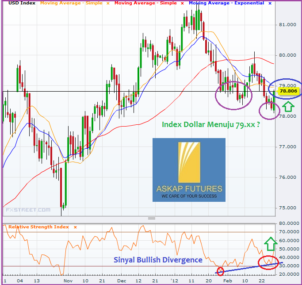Close the Relative Strength Index panel
302x285 pixels.
pos(75,227)
